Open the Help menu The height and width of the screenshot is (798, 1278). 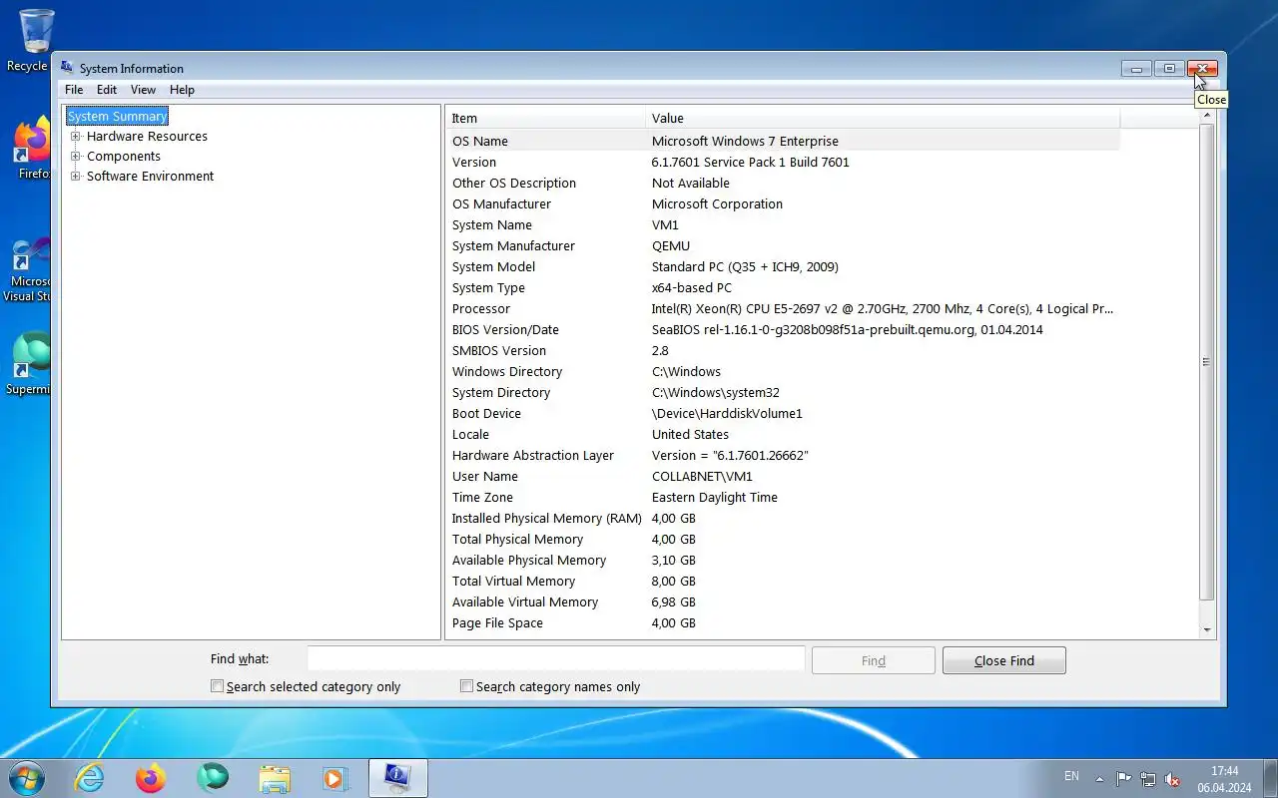point(182,90)
